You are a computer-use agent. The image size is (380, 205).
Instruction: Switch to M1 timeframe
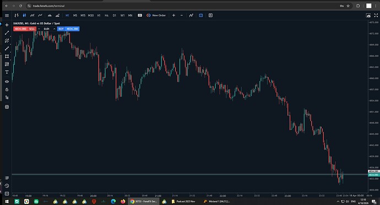point(67,15)
